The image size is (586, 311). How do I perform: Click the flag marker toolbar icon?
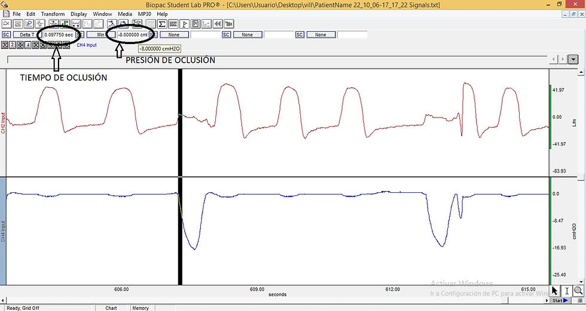[184, 24]
